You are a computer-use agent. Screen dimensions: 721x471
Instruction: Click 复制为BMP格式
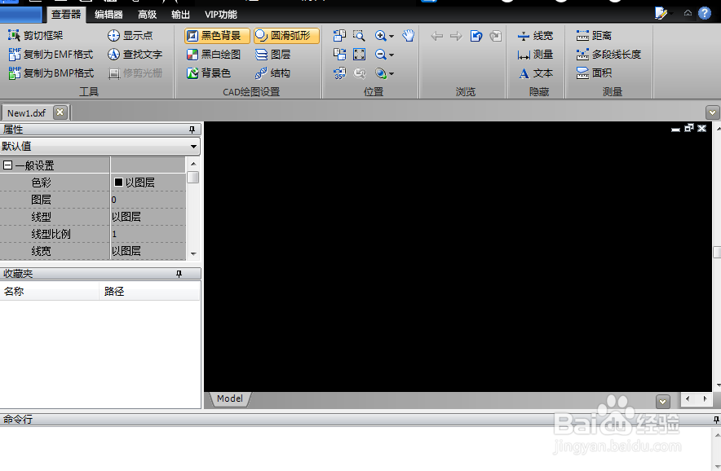point(51,73)
